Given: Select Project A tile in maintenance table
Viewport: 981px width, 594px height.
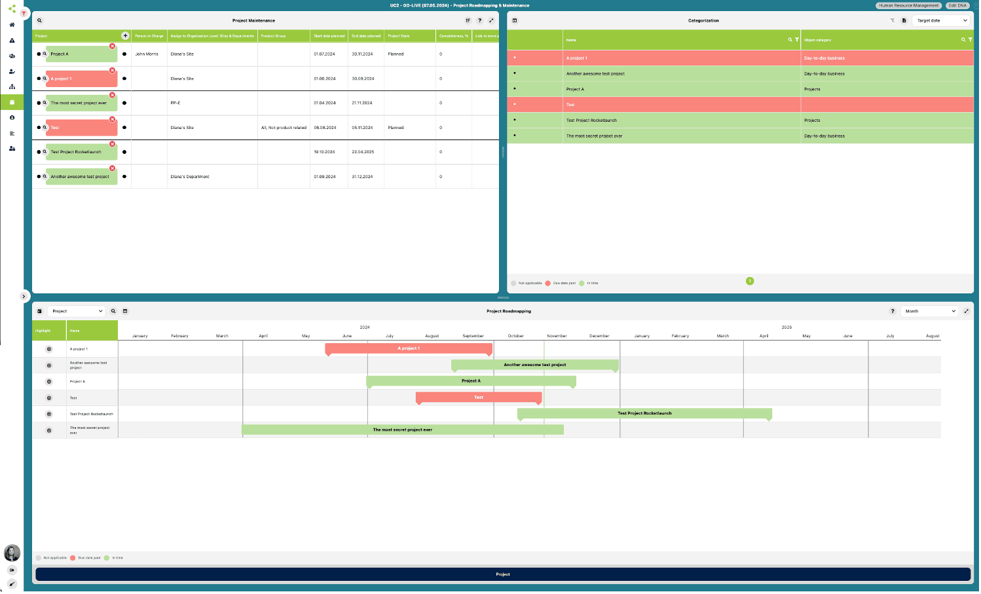Looking at the screenshot, I should coord(81,54).
